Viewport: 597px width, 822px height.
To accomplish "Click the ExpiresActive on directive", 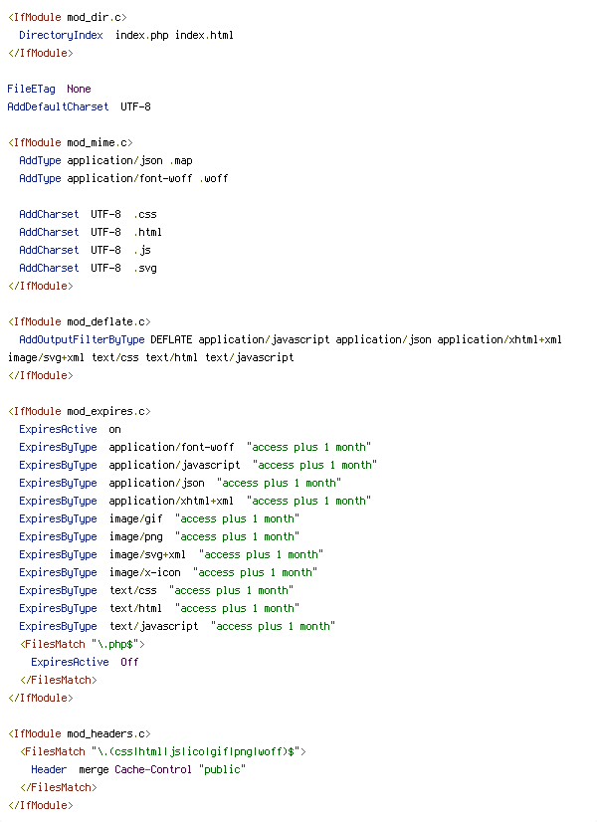I will (70, 429).
